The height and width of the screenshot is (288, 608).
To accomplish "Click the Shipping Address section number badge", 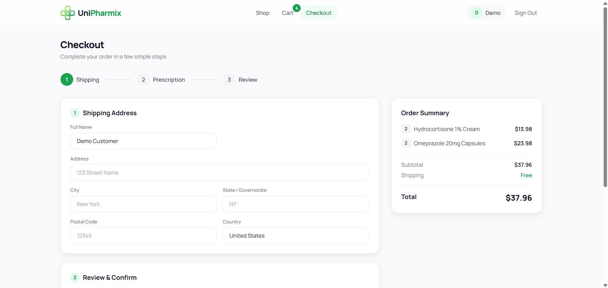I will [74, 113].
